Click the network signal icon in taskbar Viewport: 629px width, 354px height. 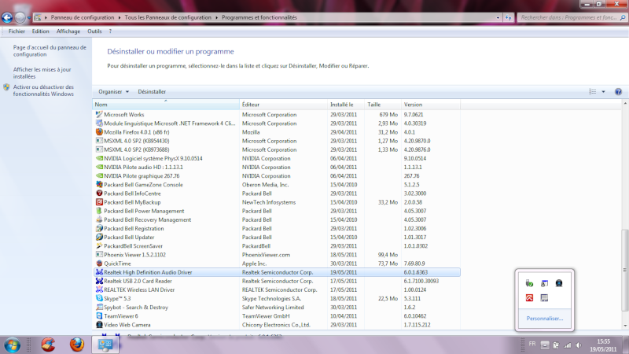tap(567, 345)
